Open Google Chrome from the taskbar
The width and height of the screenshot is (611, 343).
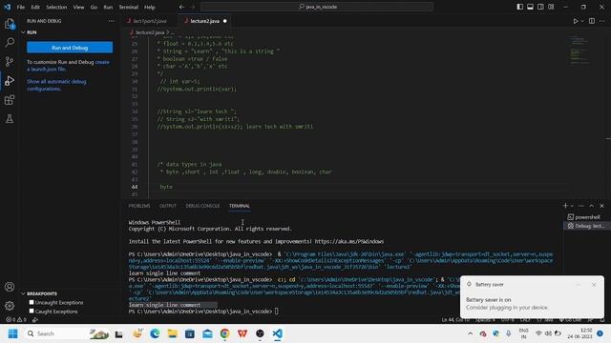pos(225,333)
